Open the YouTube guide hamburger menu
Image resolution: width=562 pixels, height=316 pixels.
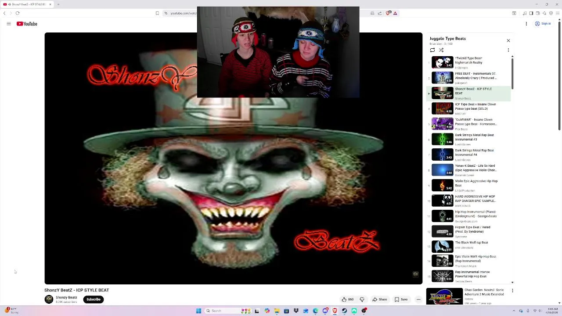tap(8, 24)
